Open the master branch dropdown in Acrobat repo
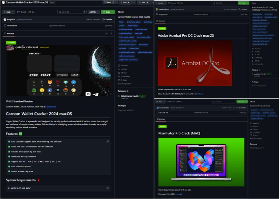 [x=160, y=3]
